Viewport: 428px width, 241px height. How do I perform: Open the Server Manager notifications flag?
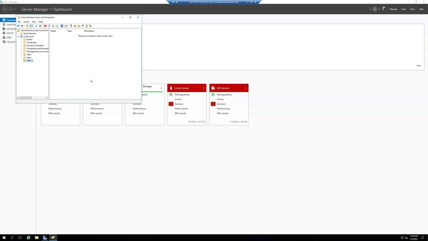[384, 9]
